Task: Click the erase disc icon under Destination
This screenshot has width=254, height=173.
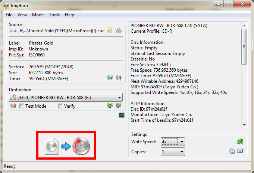Action: (13, 106)
